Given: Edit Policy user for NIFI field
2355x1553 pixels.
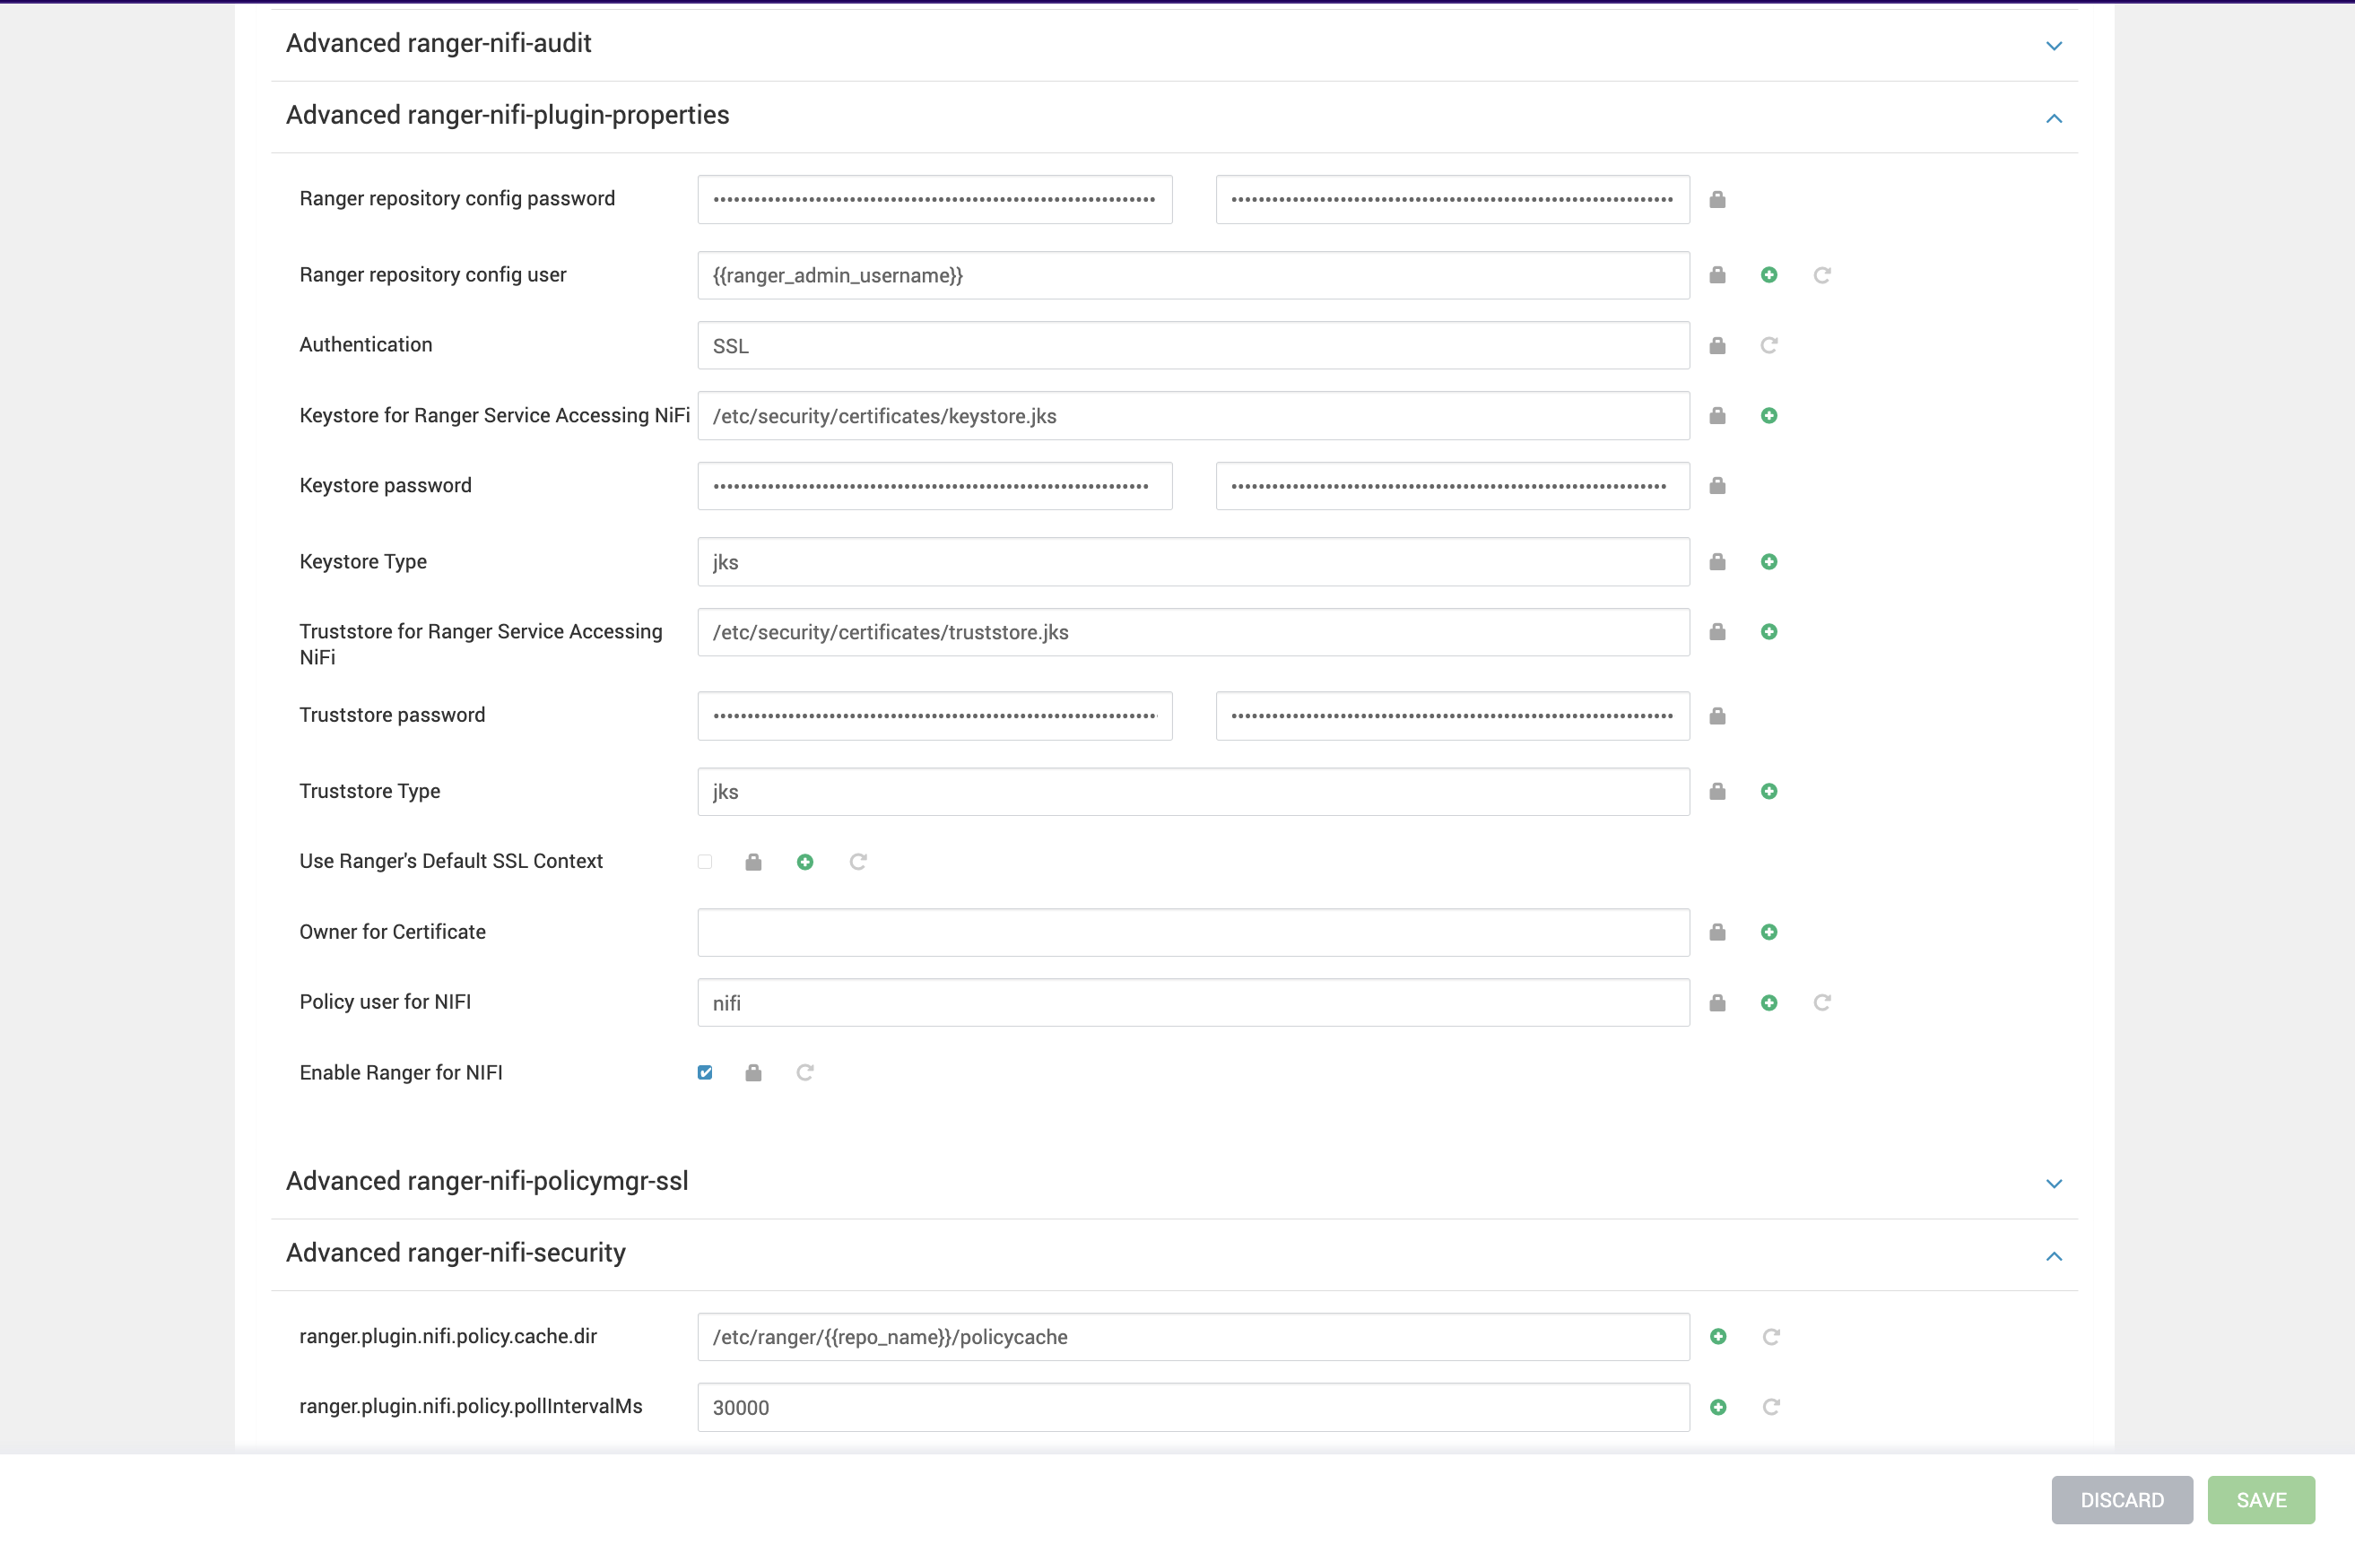Looking at the screenshot, I should [1193, 1003].
